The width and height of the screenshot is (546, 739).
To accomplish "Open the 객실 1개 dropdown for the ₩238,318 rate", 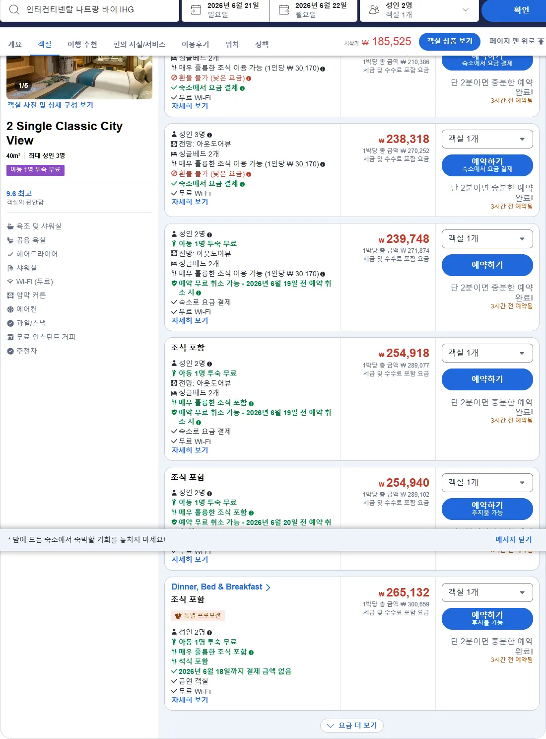I will tap(487, 139).
